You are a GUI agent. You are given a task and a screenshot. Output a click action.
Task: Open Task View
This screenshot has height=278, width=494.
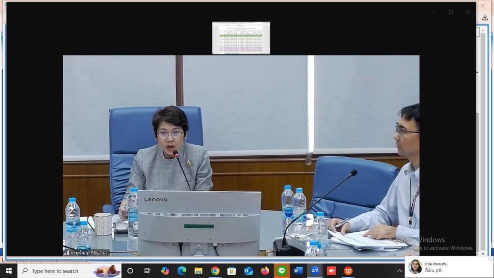(147, 271)
